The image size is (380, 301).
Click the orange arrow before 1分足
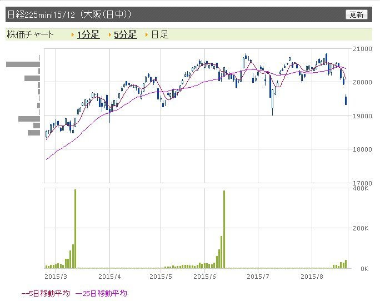(x=73, y=35)
